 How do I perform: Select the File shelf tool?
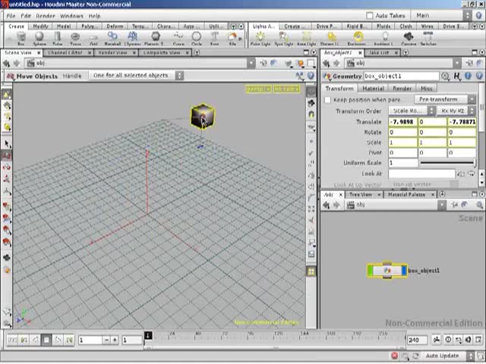point(232,39)
